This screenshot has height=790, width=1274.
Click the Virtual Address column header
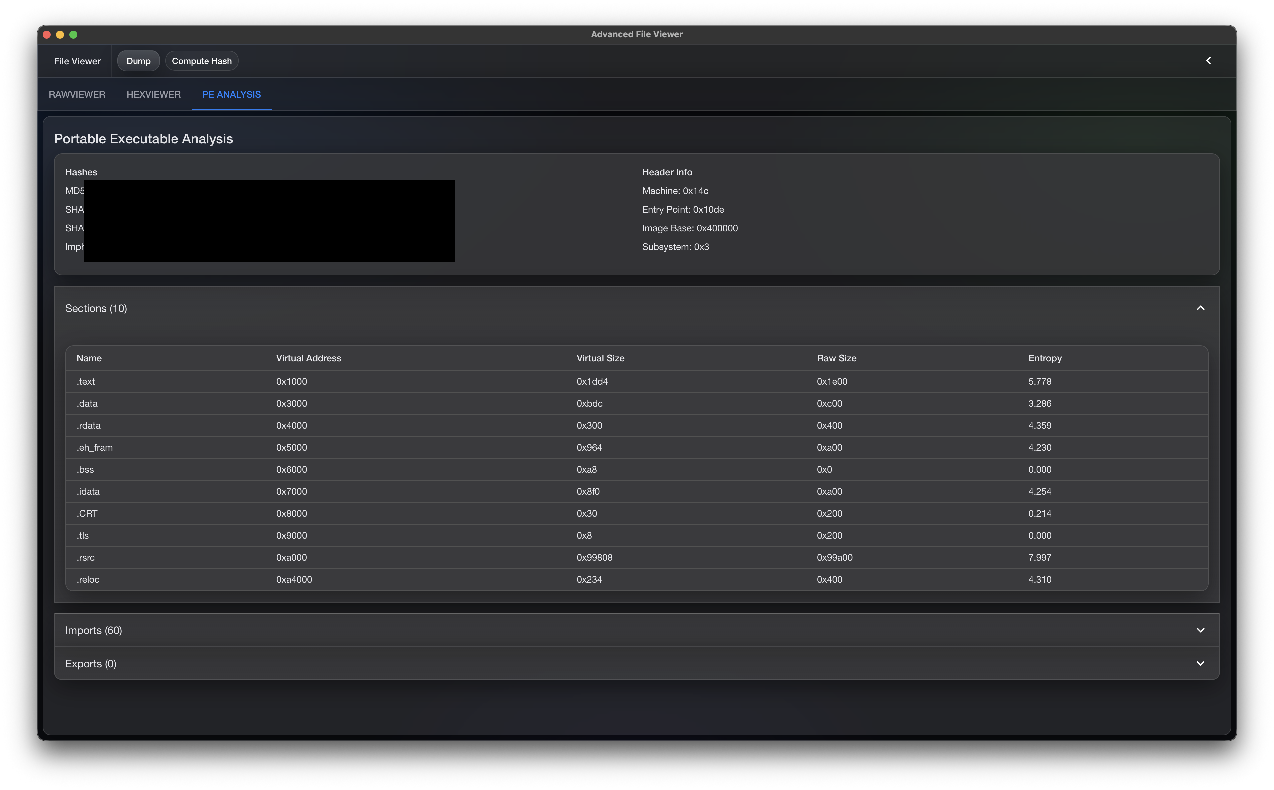coord(308,358)
